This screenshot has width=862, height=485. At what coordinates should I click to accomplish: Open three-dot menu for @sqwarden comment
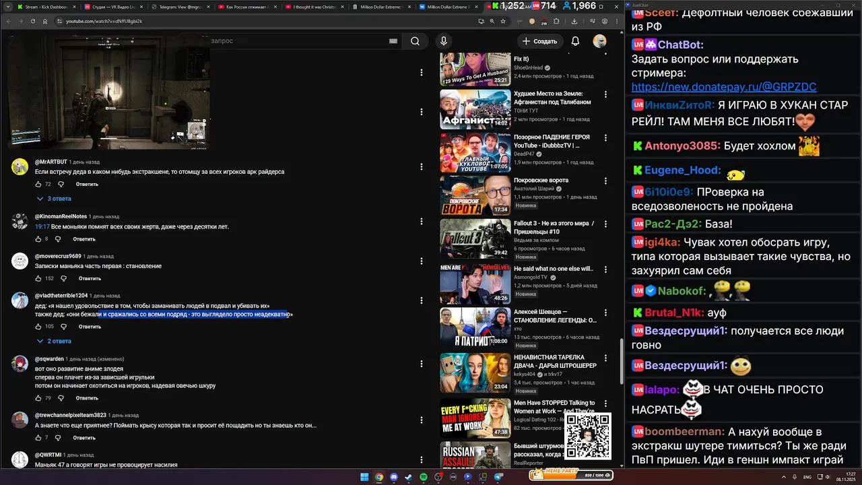click(422, 364)
